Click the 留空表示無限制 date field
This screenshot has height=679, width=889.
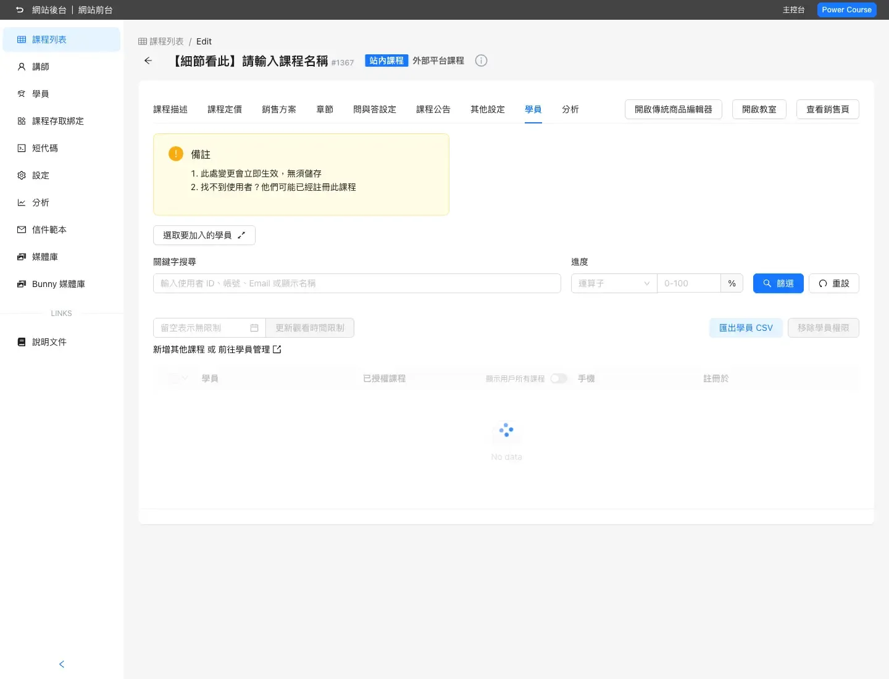pyautogui.click(x=209, y=328)
